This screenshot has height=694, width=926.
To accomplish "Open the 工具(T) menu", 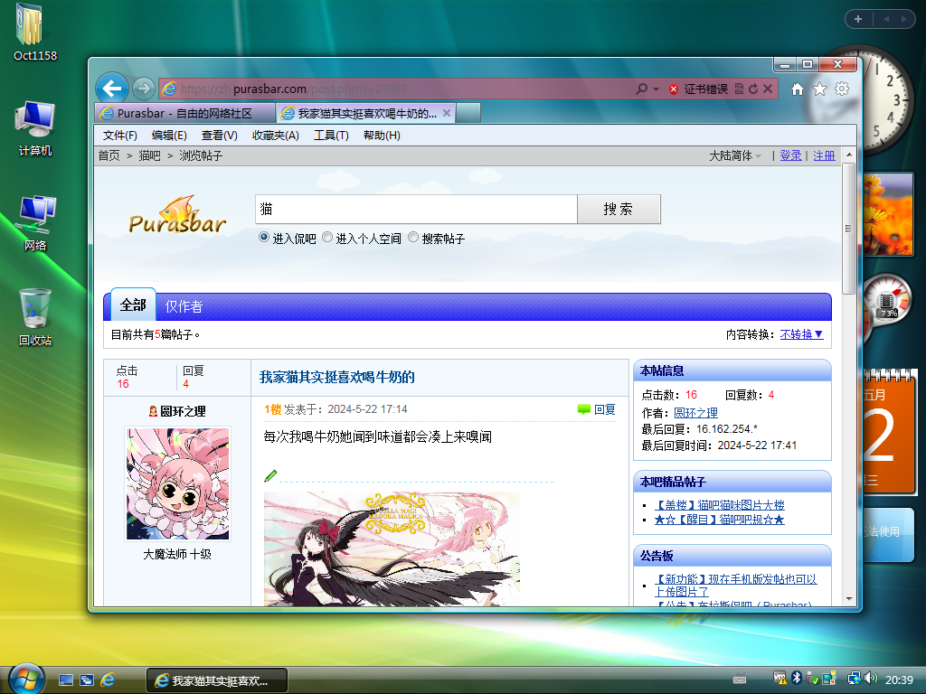I will coord(331,136).
